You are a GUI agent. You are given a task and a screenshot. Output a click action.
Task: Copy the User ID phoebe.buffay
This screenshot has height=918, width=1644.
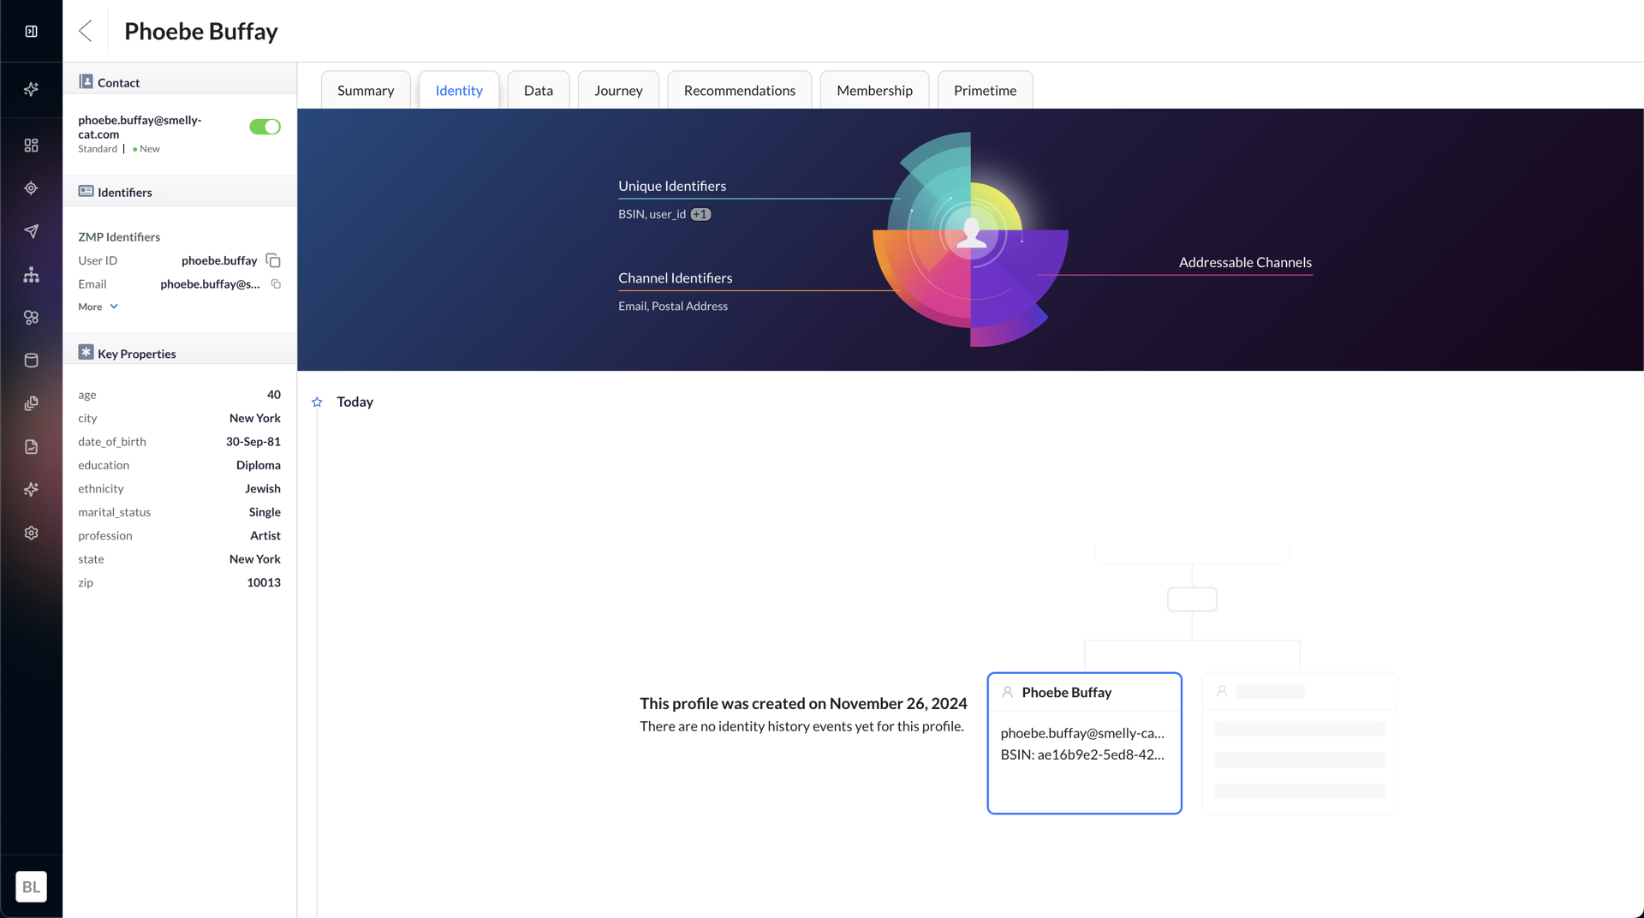[x=273, y=260]
